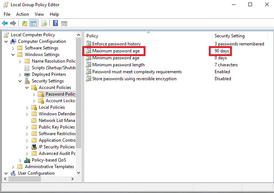Click the Computer Configuration computer icon

[13, 41]
